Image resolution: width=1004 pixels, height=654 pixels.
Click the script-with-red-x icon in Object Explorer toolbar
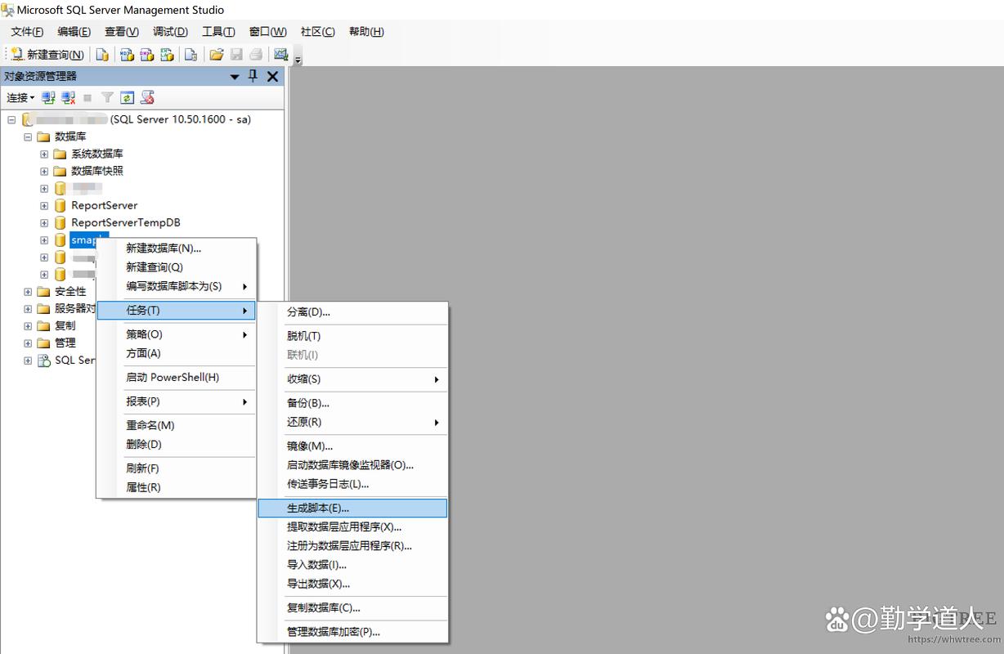[147, 98]
